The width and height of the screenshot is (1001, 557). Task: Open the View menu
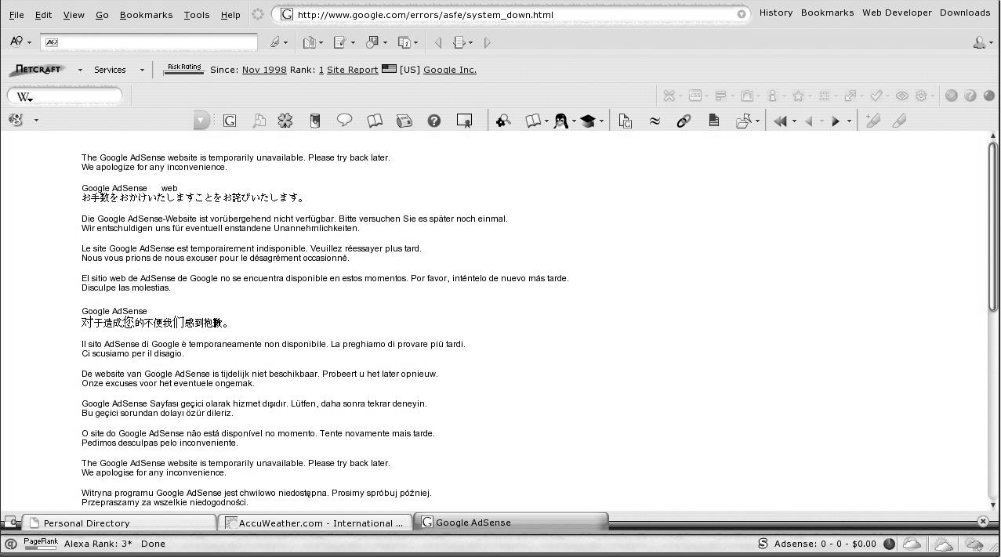(x=74, y=15)
